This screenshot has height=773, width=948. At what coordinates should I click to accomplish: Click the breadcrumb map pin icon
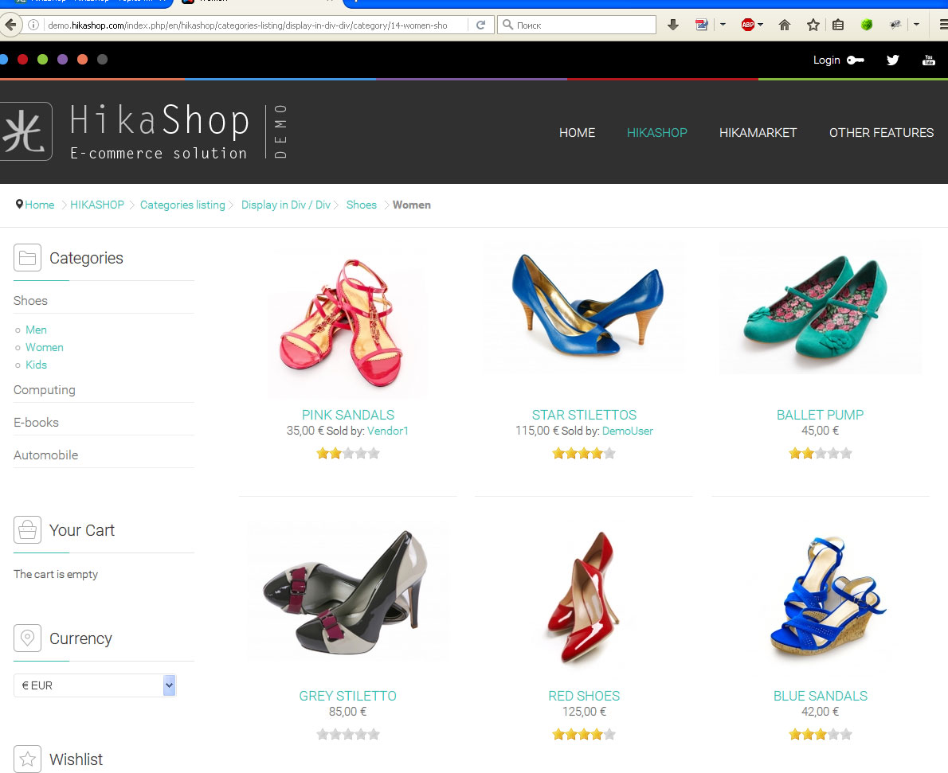click(19, 205)
